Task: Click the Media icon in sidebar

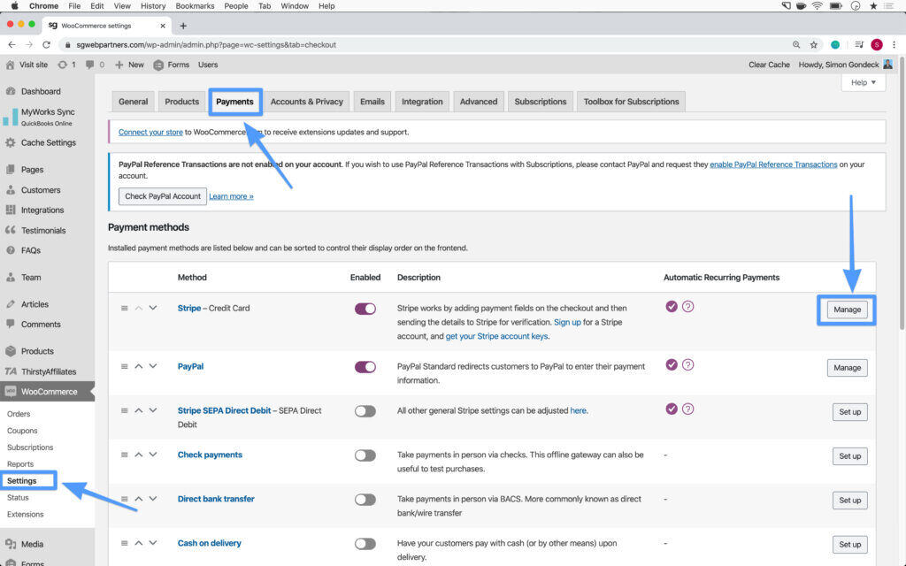Action: click(11, 545)
